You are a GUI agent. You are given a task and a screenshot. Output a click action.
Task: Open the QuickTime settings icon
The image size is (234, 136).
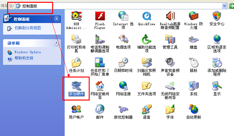pos(147,16)
